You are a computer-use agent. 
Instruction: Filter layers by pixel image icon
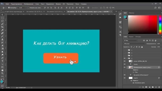(x=144, y=40)
